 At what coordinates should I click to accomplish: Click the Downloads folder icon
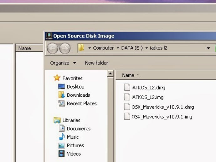(x=61, y=95)
